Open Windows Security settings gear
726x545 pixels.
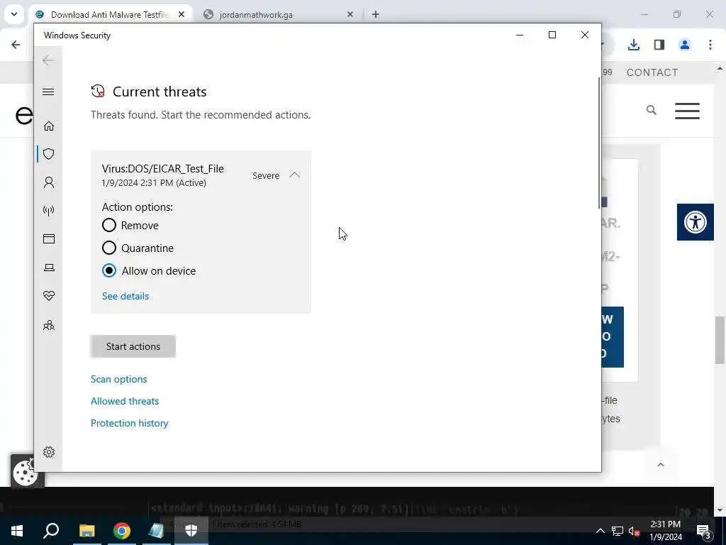pos(49,452)
